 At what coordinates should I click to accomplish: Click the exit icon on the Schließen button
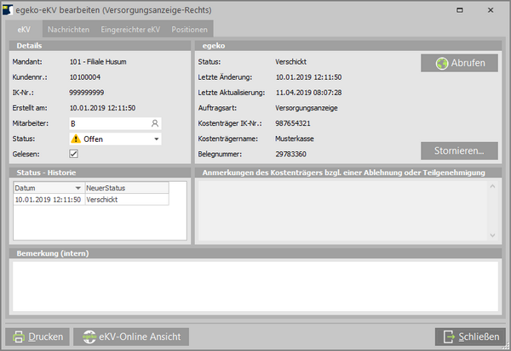(449, 337)
